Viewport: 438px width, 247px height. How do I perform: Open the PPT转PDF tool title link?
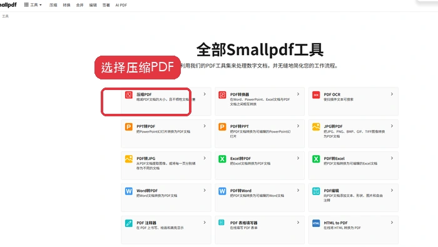coord(146,126)
